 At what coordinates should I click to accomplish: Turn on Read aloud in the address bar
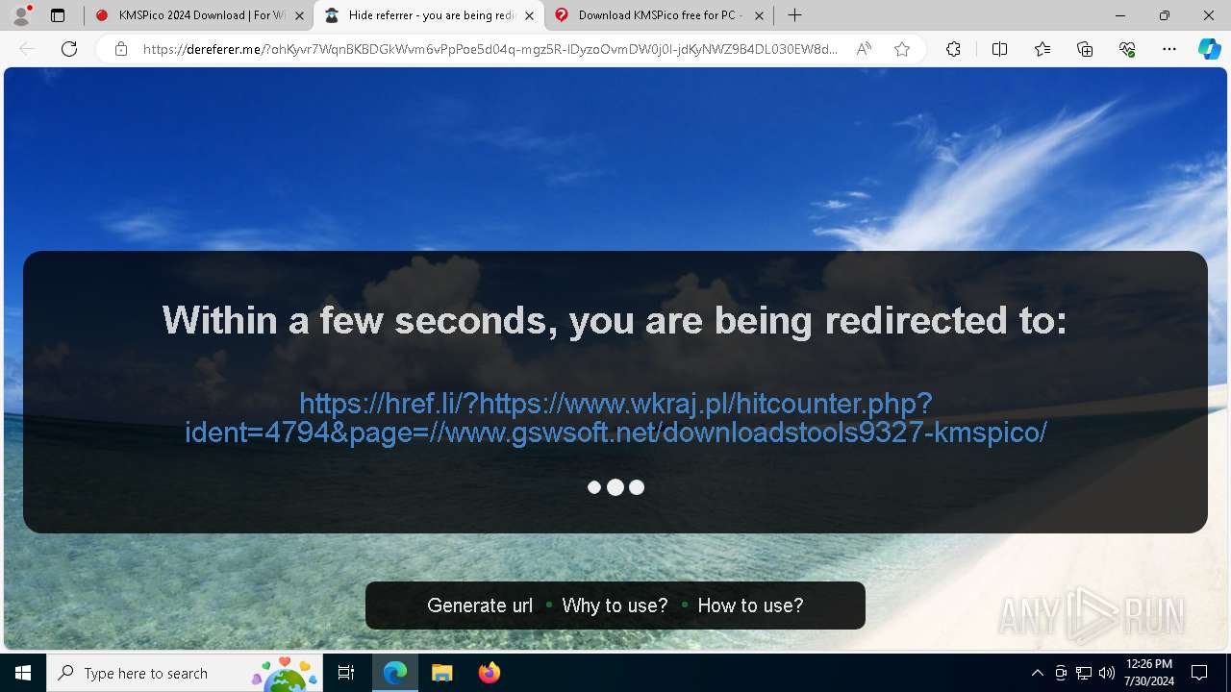[864, 49]
